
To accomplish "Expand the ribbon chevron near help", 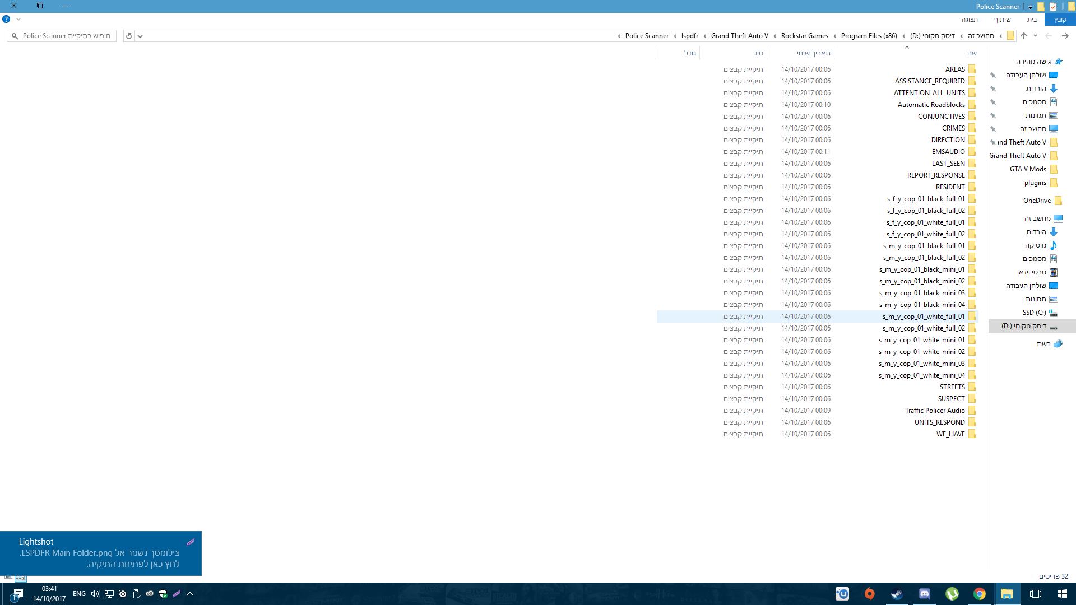I will click(18, 19).
